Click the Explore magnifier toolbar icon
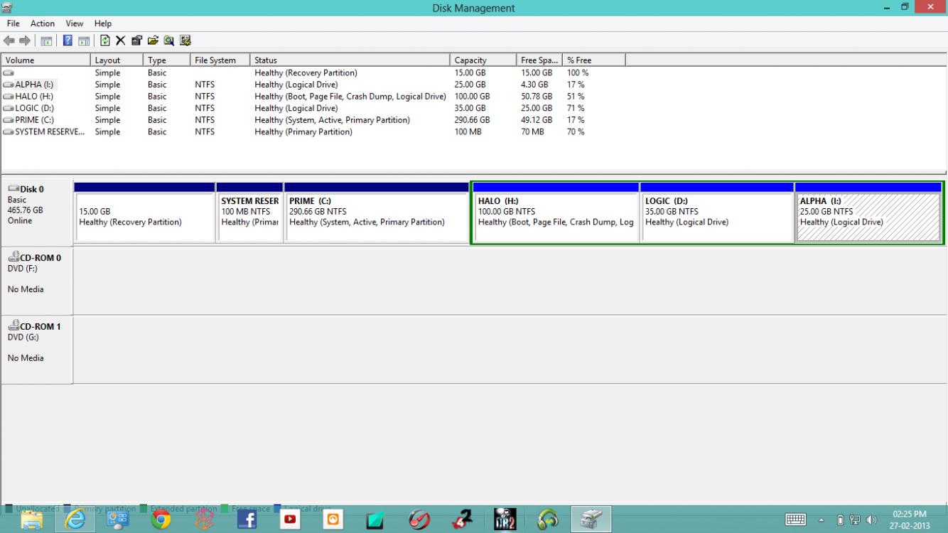The width and height of the screenshot is (948, 533). click(x=169, y=41)
